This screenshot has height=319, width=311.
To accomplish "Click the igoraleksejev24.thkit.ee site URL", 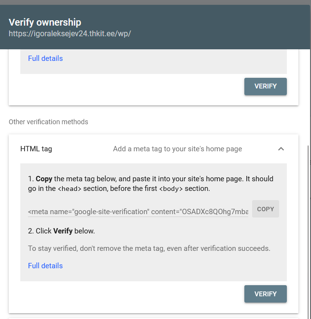I will point(70,34).
